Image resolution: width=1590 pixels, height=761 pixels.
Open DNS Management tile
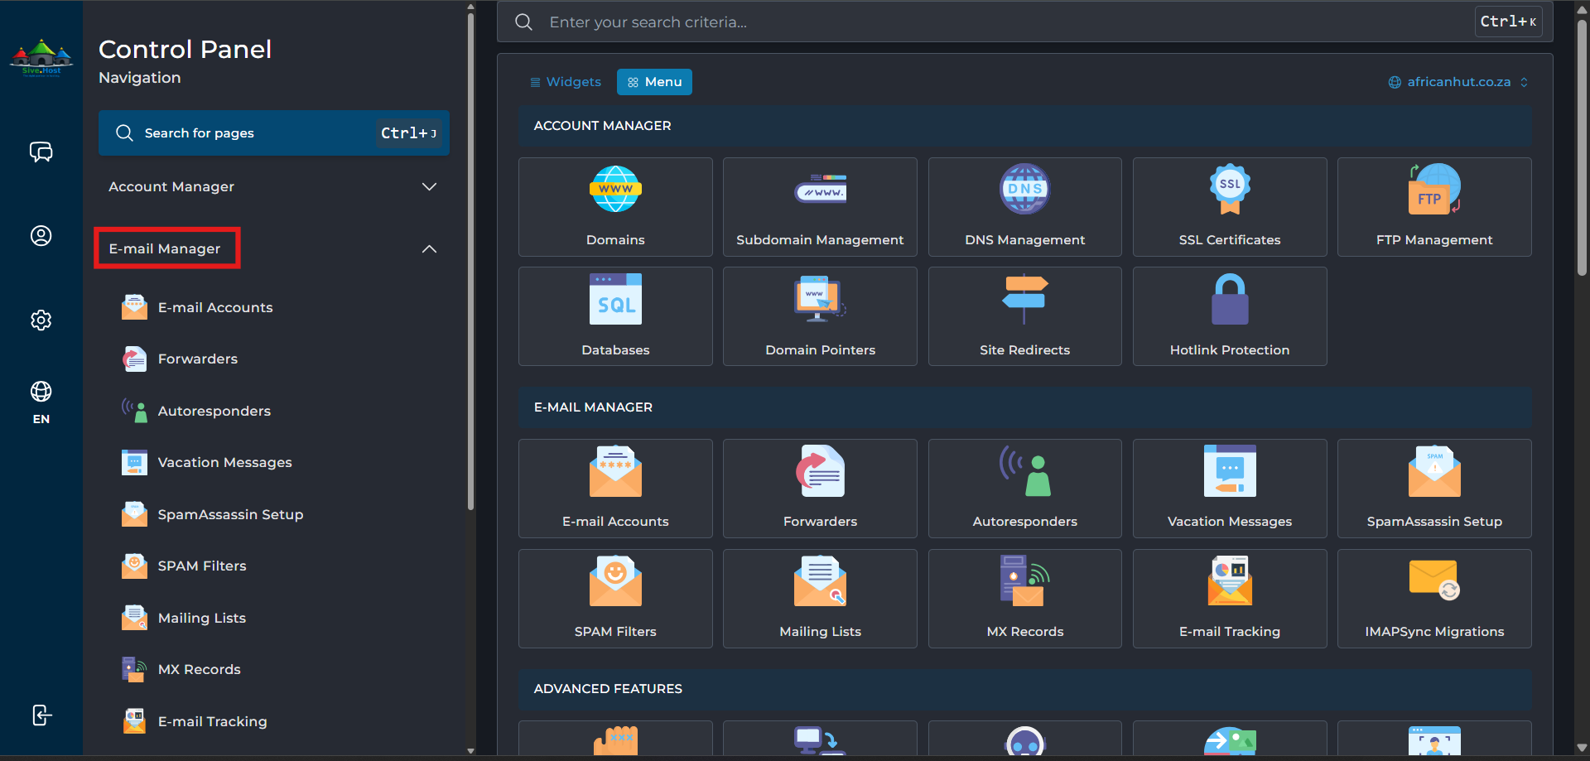(1024, 207)
